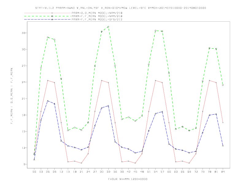243x187 pixels.
Task: Click the chart title line starting STAT=VL1L2
Action: [121, 8]
